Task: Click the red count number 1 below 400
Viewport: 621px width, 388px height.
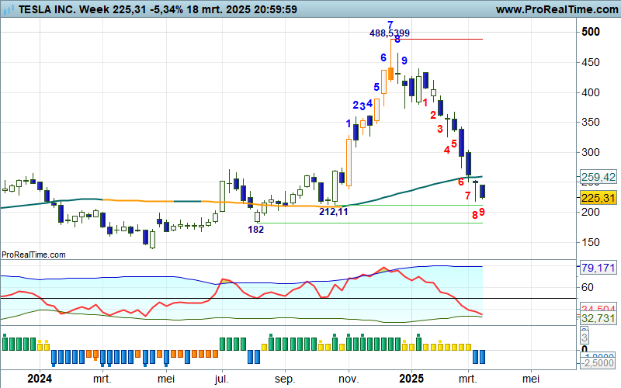Action: (425, 103)
